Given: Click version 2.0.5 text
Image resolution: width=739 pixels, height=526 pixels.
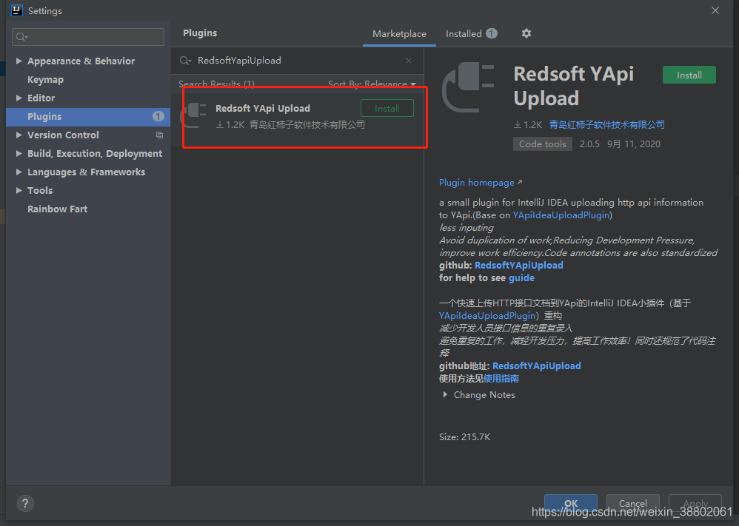Looking at the screenshot, I should tap(589, 144).
